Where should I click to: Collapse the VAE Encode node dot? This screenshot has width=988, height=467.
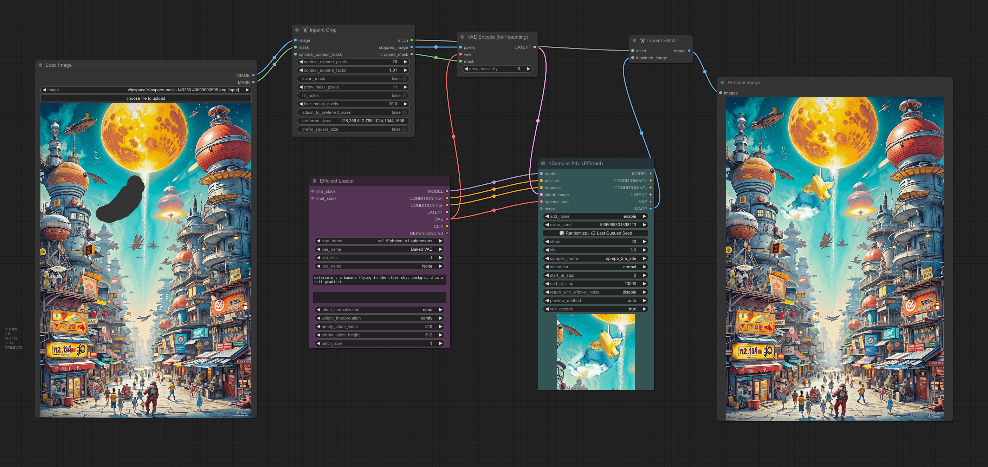coord(462,37)
